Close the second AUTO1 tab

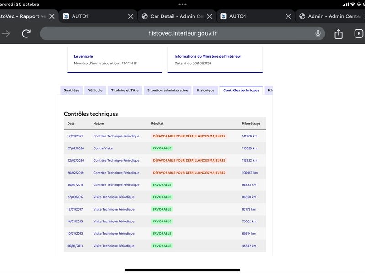(x=288, y=16)
